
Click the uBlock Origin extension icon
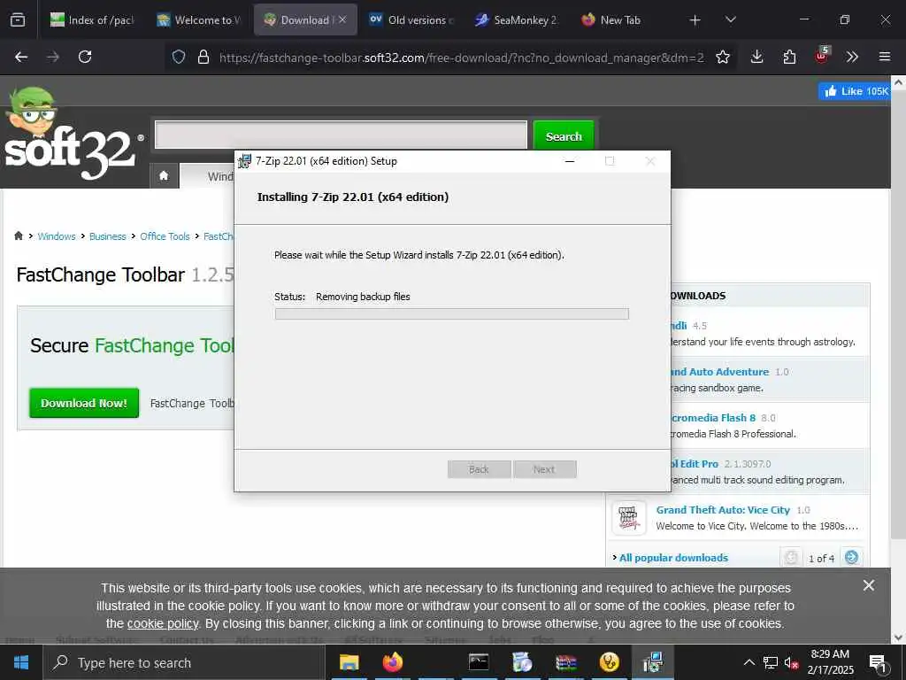coord(822,56)
